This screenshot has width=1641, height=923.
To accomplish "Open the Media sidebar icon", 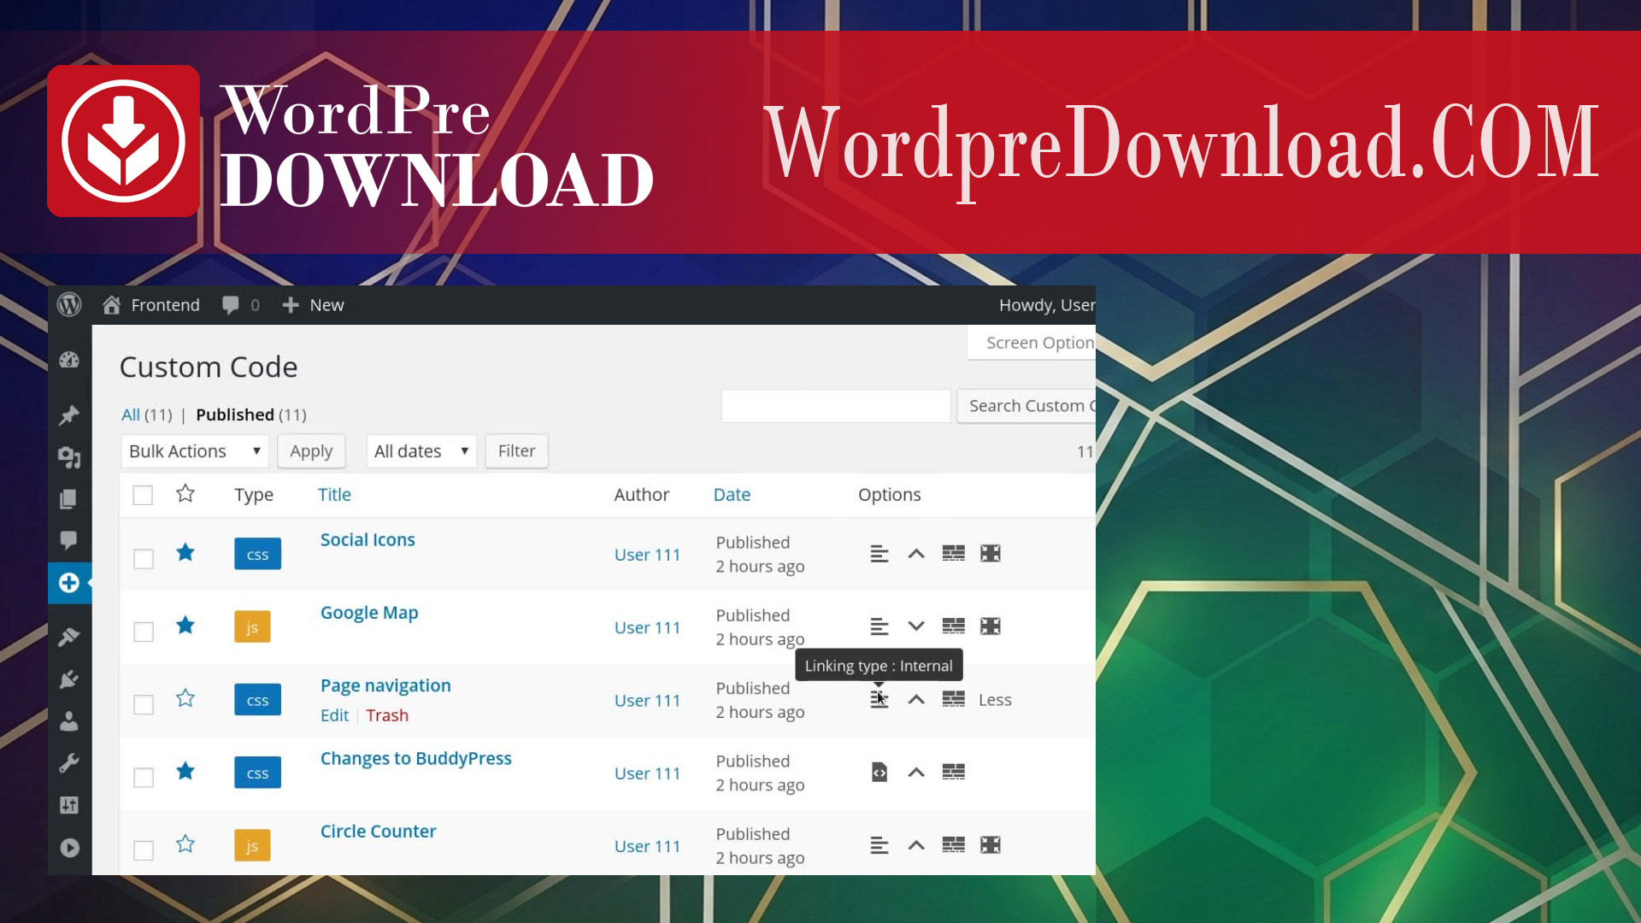I will (x=69, y=457).
